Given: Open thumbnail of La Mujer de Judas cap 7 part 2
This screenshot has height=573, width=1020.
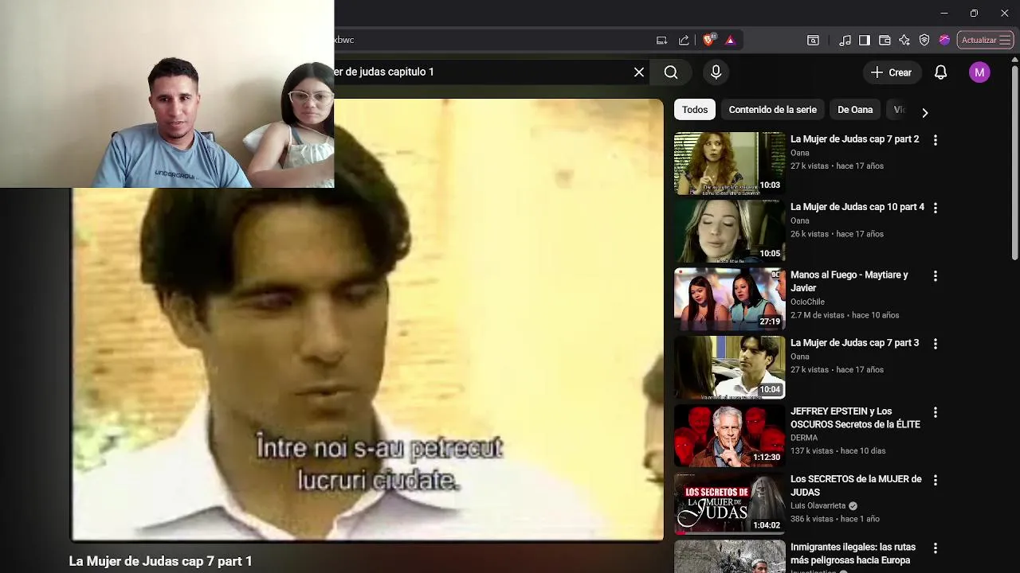Looking at the screenshot, I should (729, 163).
